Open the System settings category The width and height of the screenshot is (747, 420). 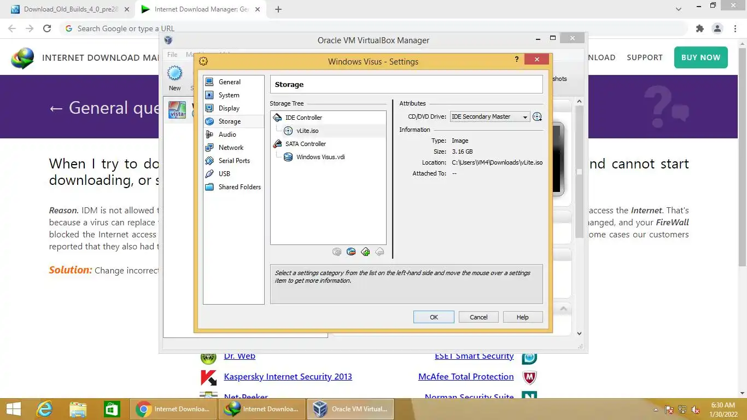[234, 95]
